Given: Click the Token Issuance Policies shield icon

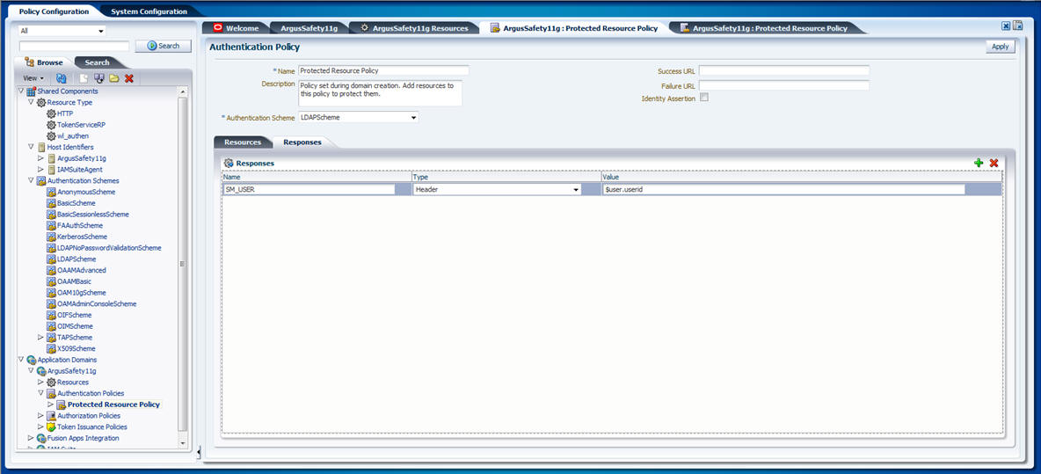Looking at the screenshot, I should tap(51, 427).
